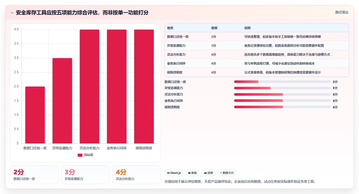The image size is (359, 194).
Task: Click the 说明 column header
Action: (247, 28)
